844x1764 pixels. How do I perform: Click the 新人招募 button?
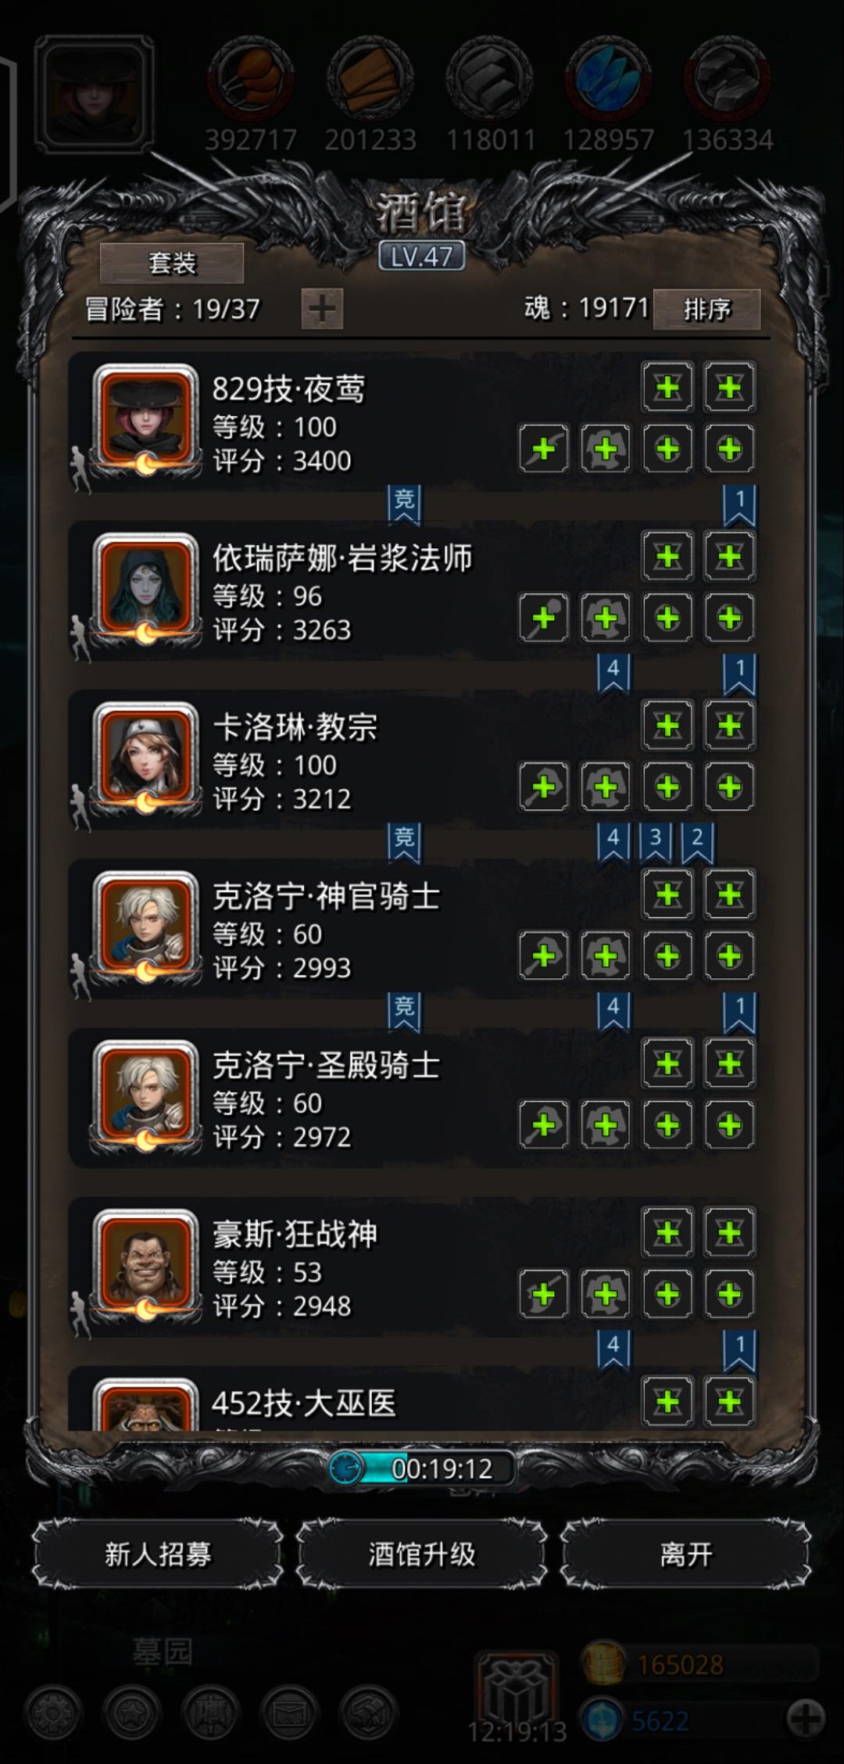point(158,1554)
